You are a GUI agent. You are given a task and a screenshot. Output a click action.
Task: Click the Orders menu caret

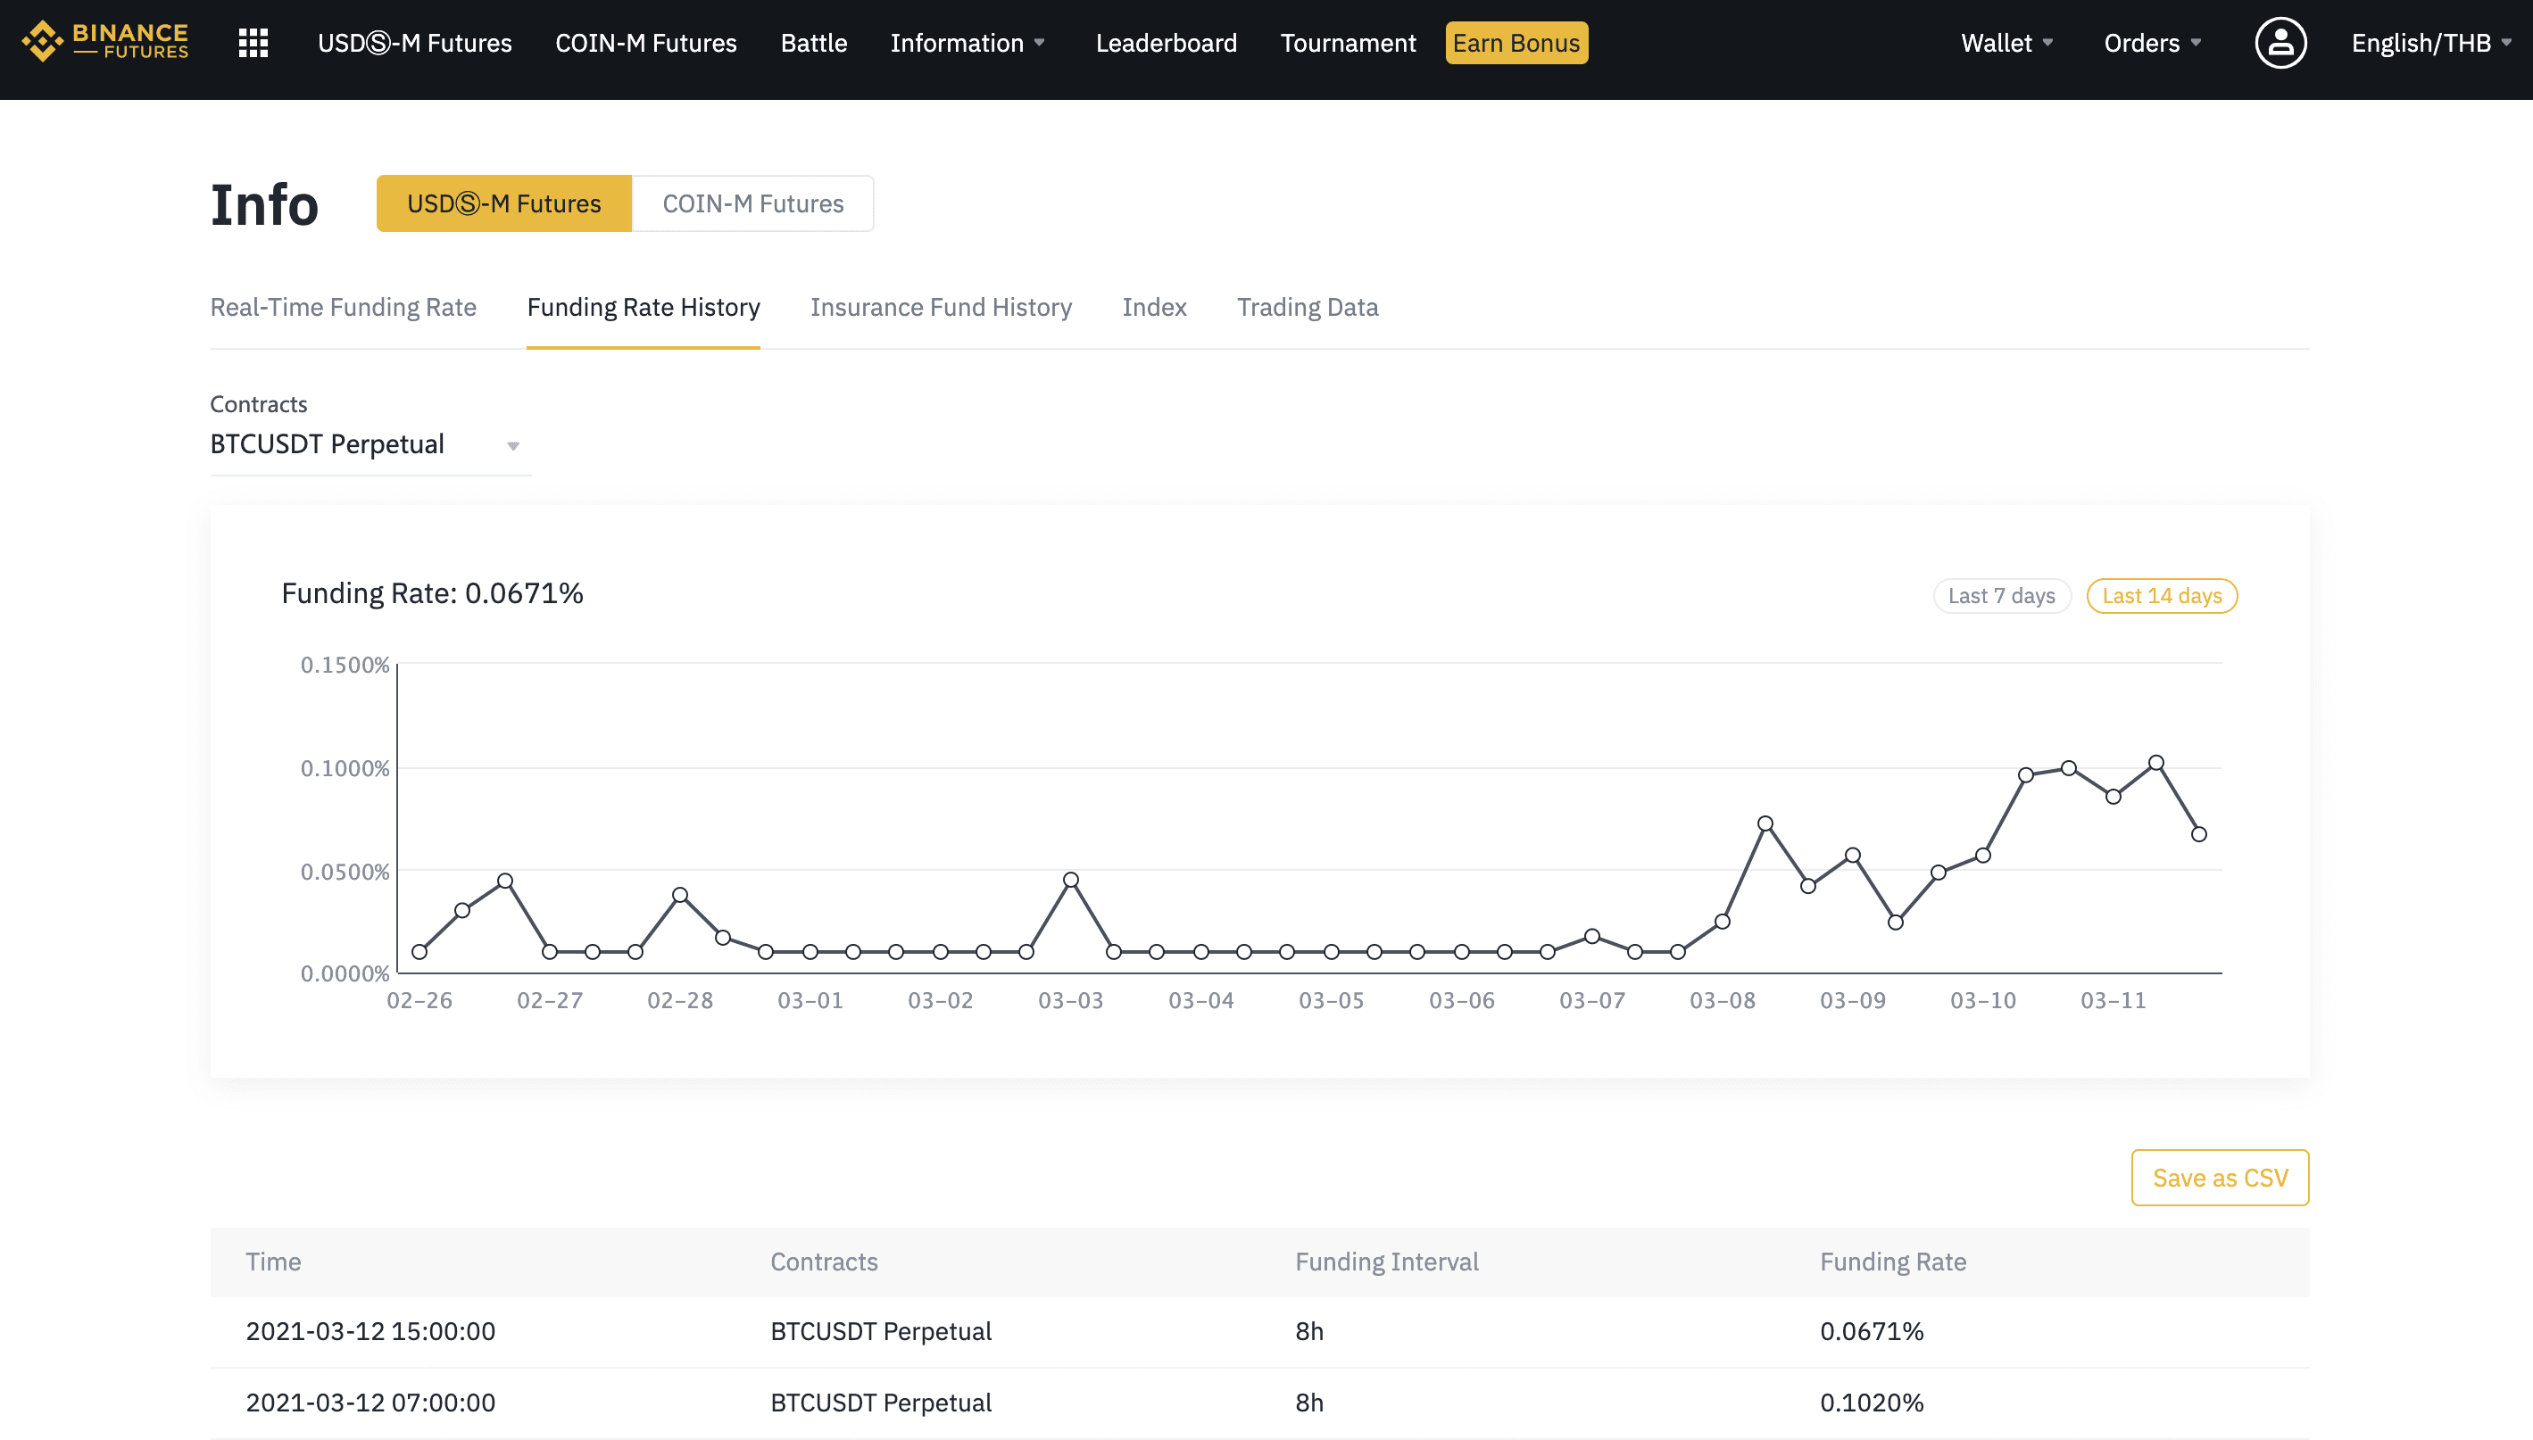(2196, 43)
